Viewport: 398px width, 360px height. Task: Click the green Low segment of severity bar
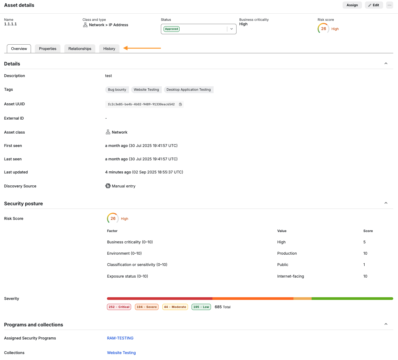coord(352,298)
